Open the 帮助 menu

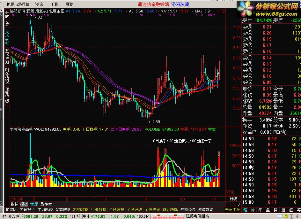70,4
